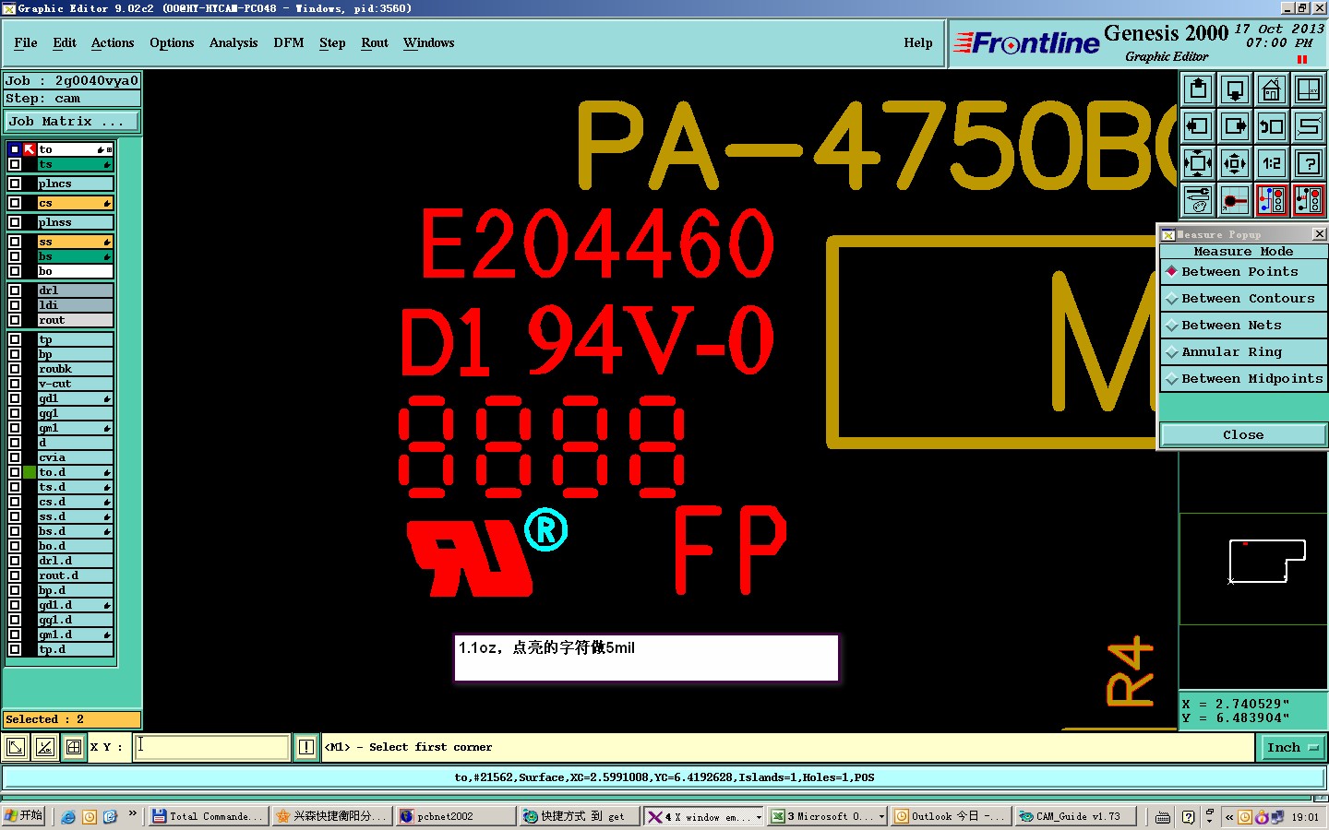
Task: Click the 1:2 scale icon
Action: [x=1272, y=163]
